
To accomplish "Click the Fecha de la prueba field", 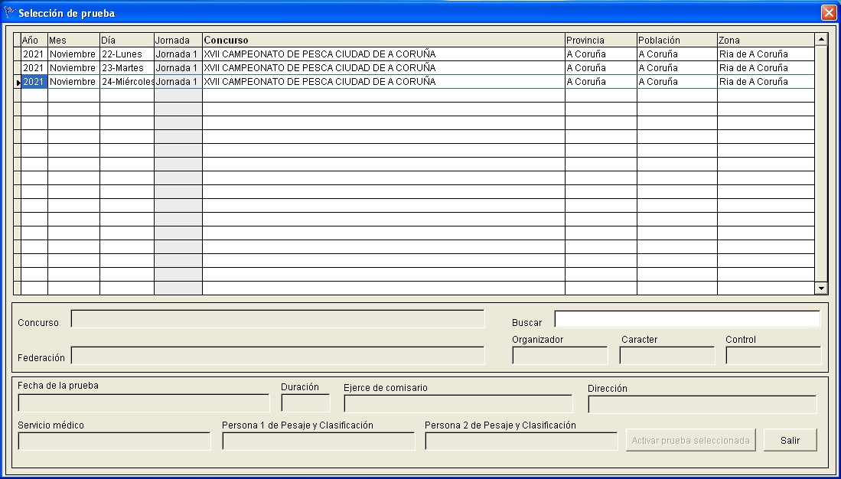I will pos(143,403).
